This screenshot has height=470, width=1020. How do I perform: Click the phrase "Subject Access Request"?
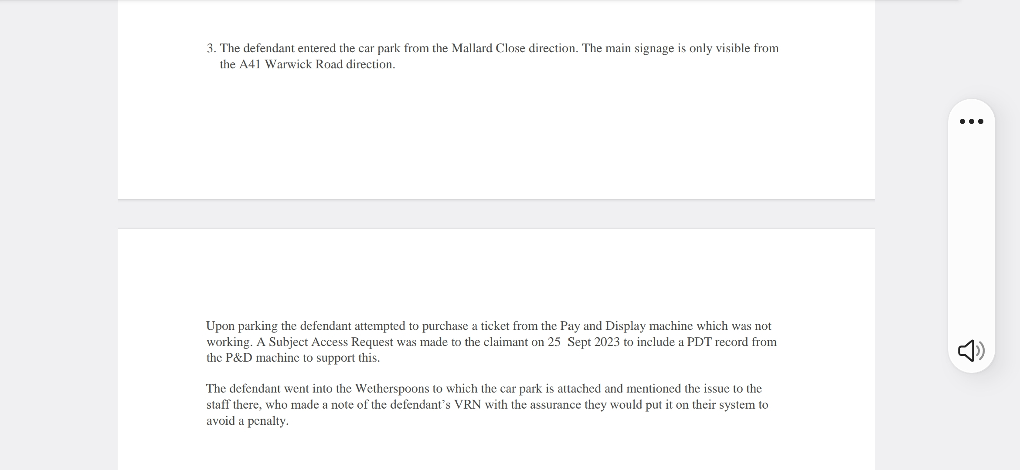click(x=331, y=342)
